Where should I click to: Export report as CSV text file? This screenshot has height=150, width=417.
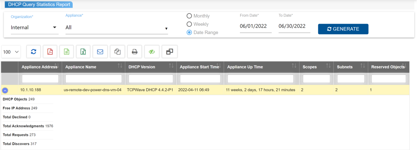(x=67, y=52)
